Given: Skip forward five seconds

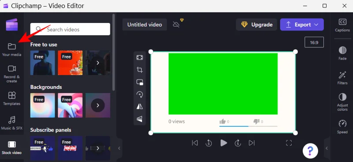Looking at the screenshot, I should point(238,143).
